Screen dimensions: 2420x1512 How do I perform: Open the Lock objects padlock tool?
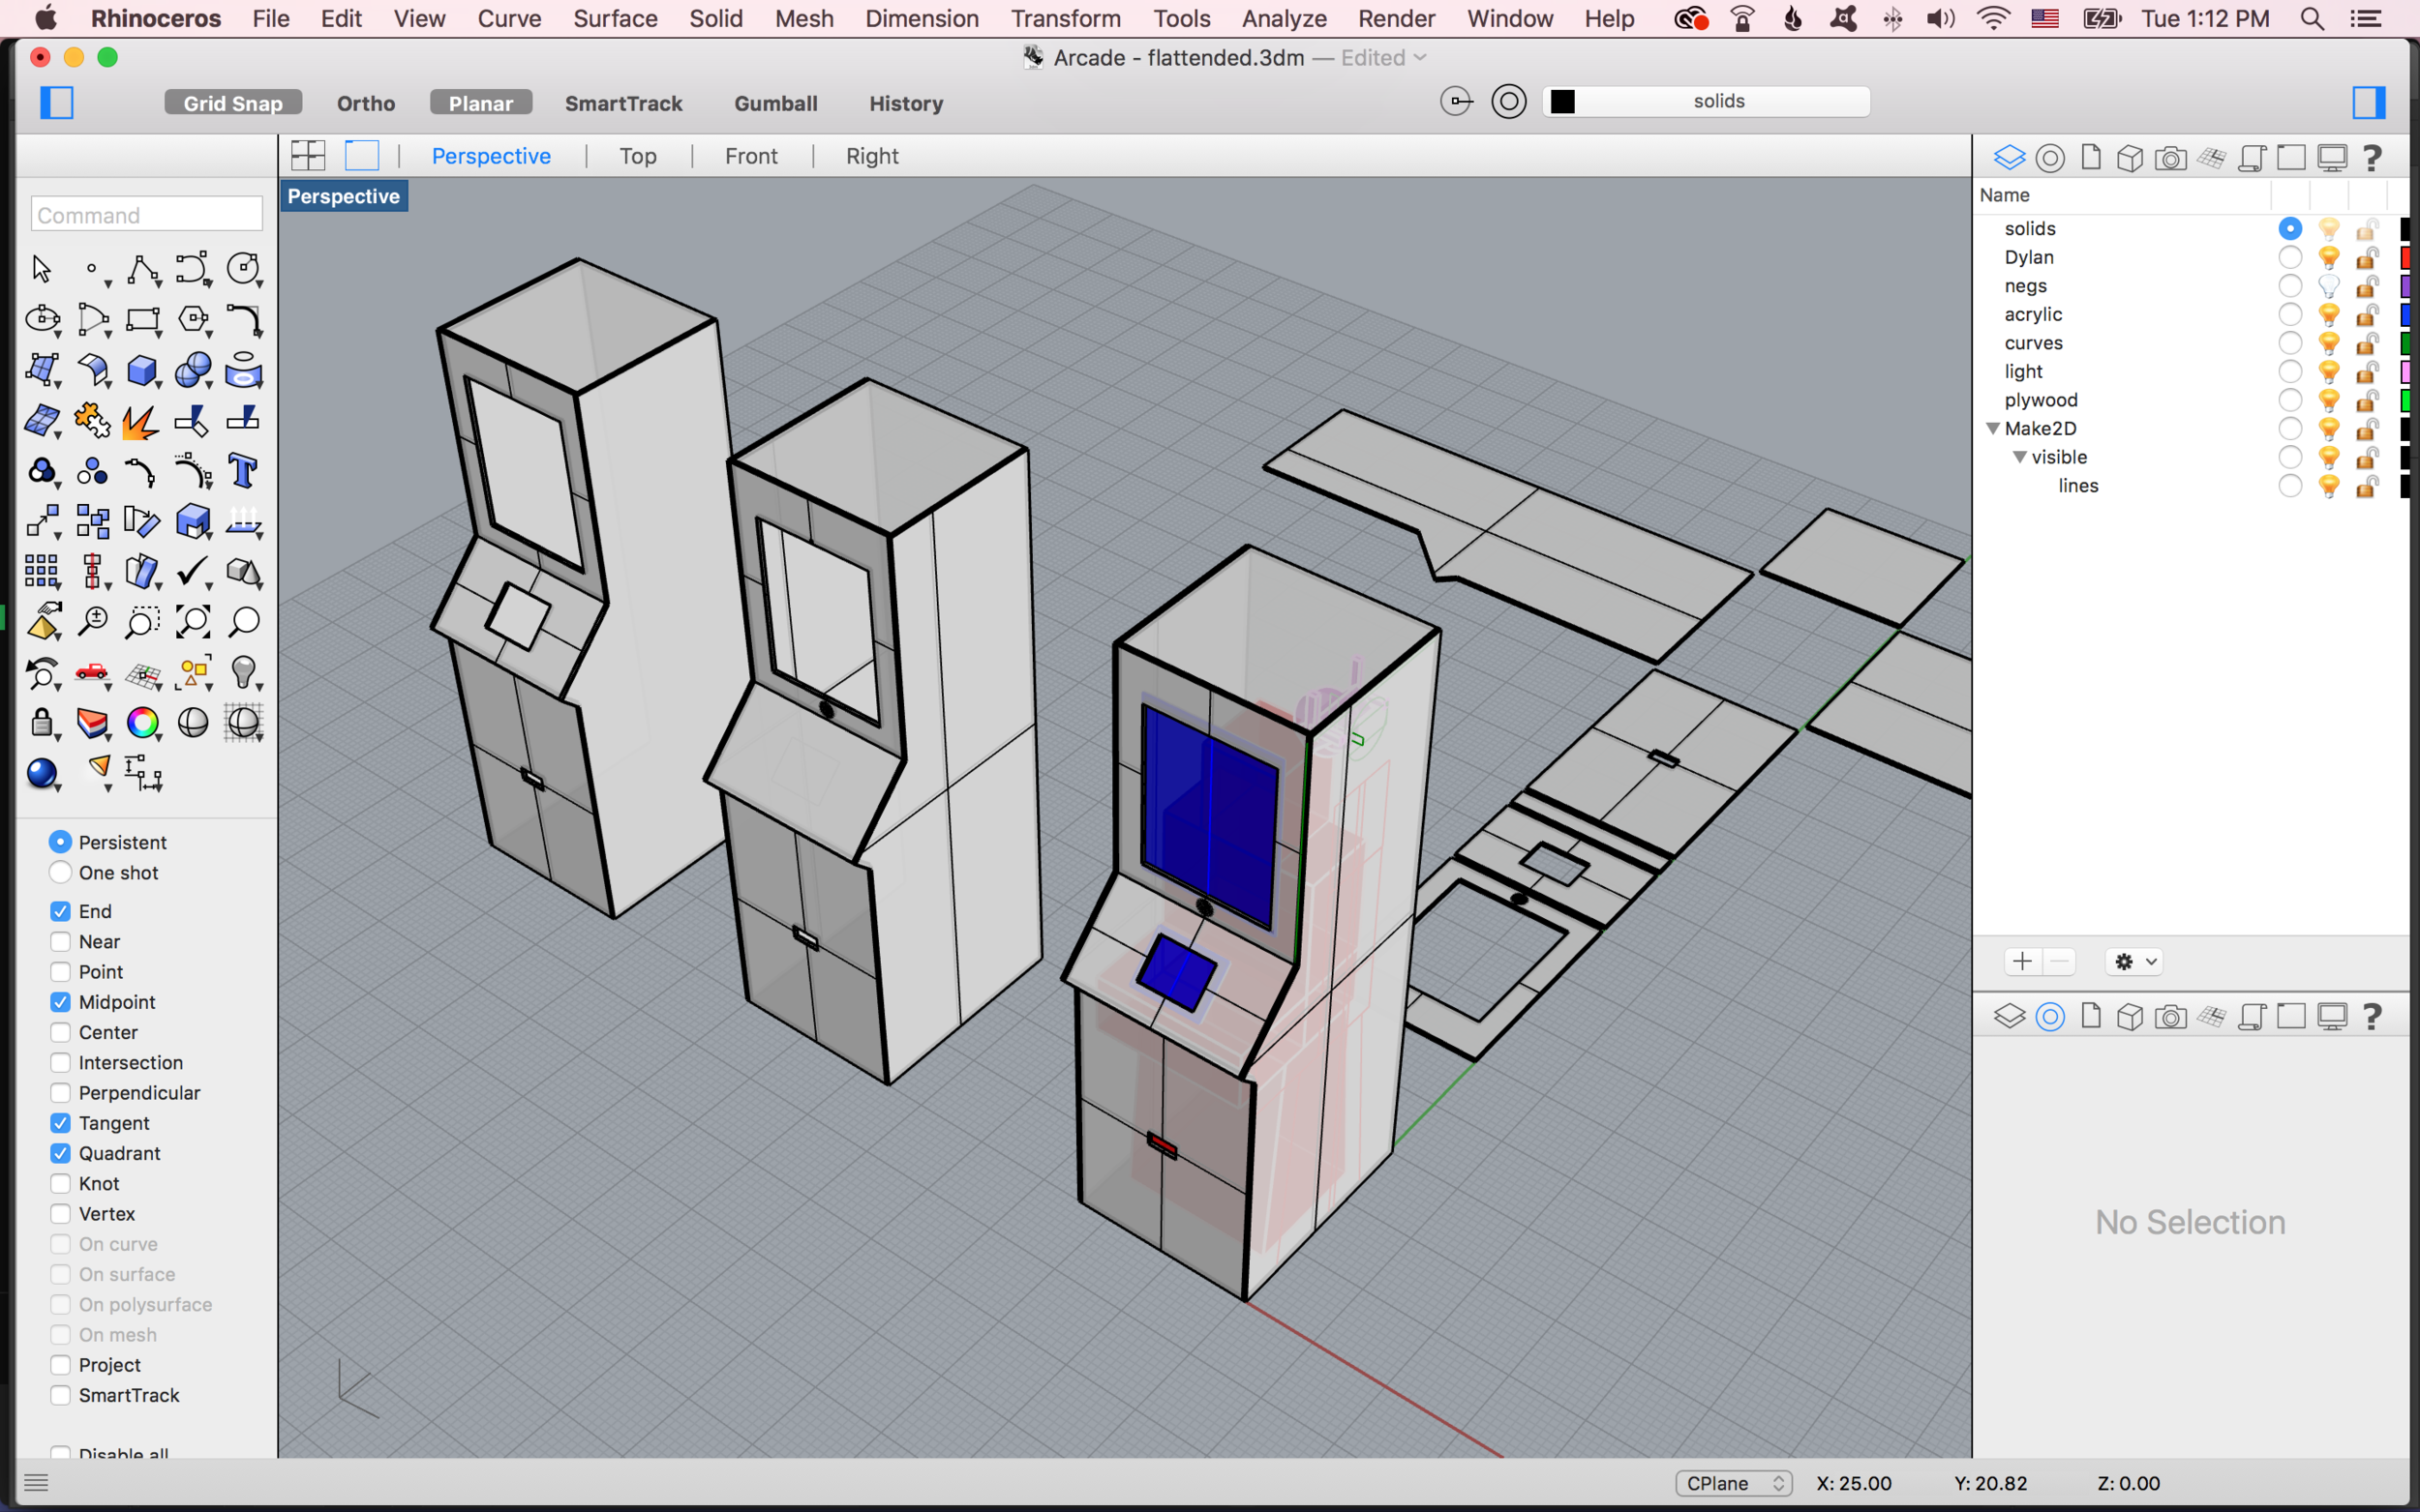[41, 723]
